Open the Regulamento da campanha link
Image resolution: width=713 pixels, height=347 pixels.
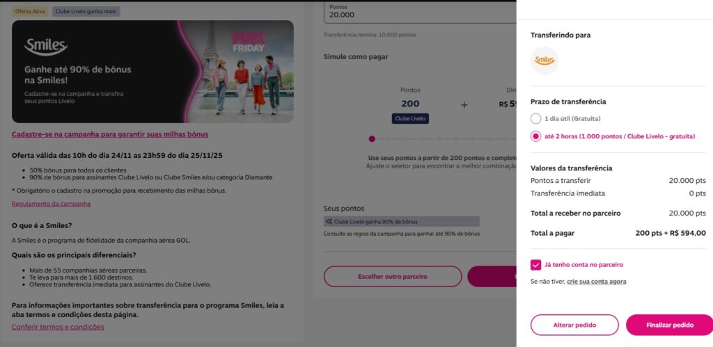coord(51,204)
